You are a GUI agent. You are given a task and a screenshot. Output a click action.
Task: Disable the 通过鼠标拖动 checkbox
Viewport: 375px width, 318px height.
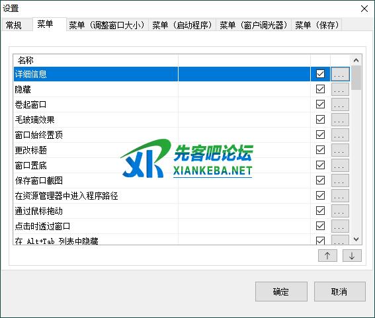point(320,211)
